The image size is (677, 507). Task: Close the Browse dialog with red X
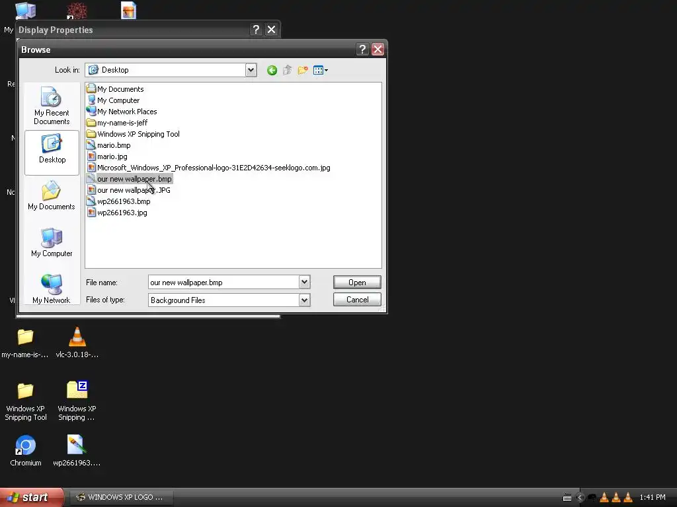pyautogui.click(x=378, y=49)
